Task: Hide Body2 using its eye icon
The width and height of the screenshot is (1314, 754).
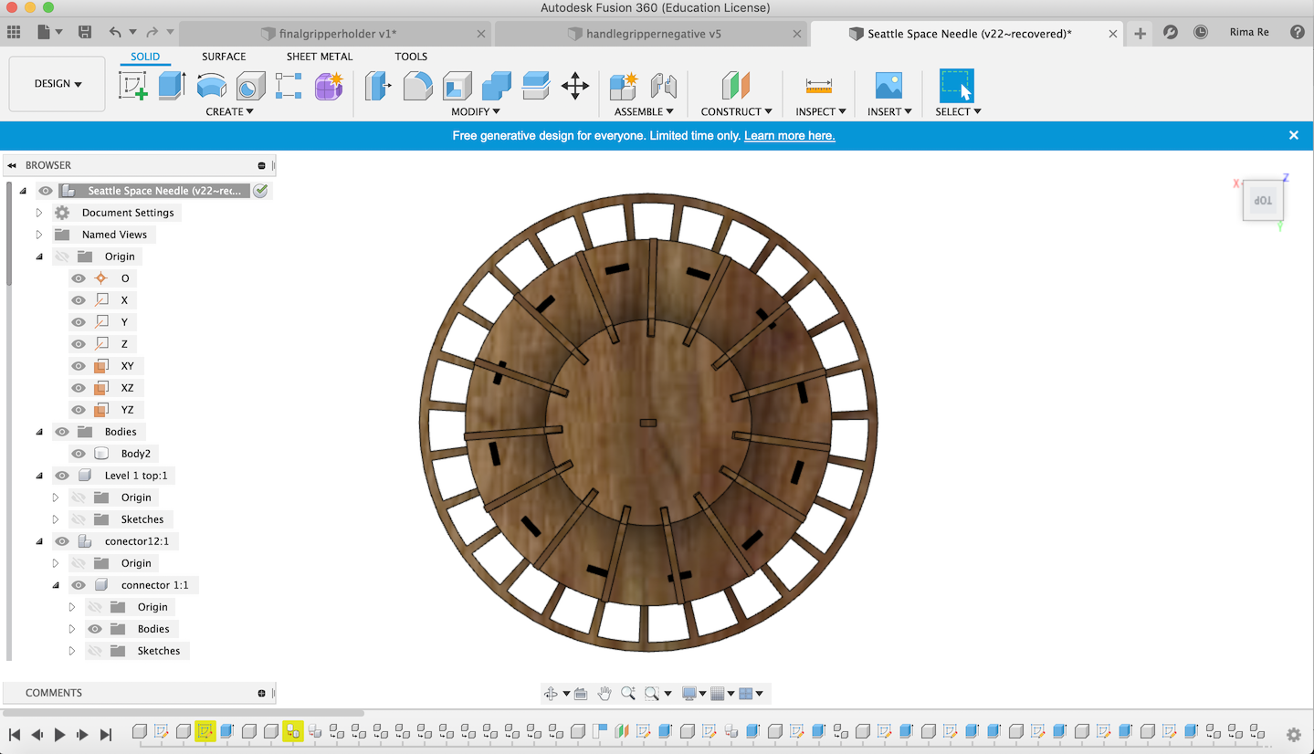Action: (x=79, y=454)
